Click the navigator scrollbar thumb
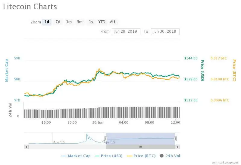This screenshot has height=165, width=241. (140, 147)
